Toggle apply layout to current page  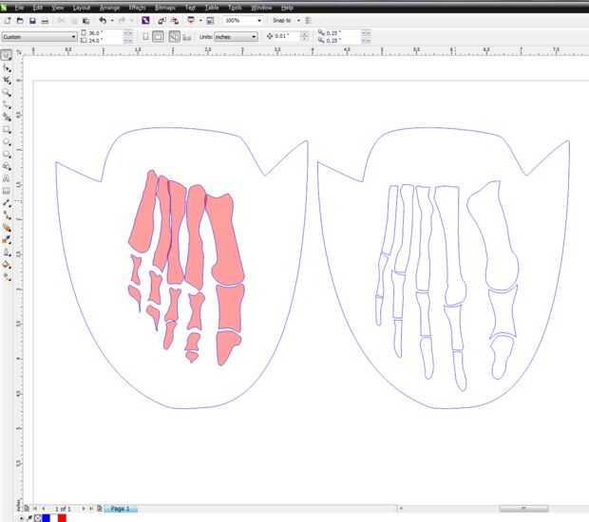pyautogui.click(x=187, y=37)
